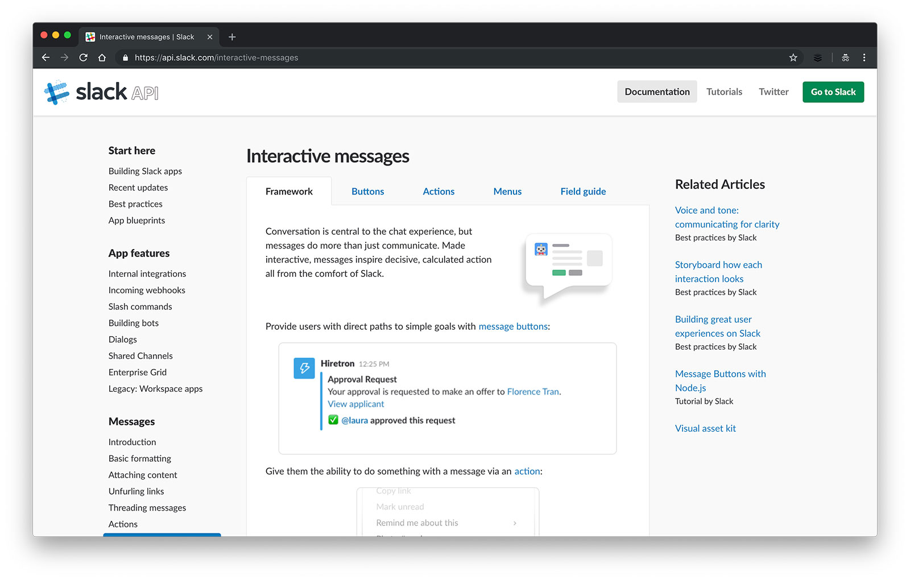
Task: Switch to the Actions tab
Action: point(439,191)
